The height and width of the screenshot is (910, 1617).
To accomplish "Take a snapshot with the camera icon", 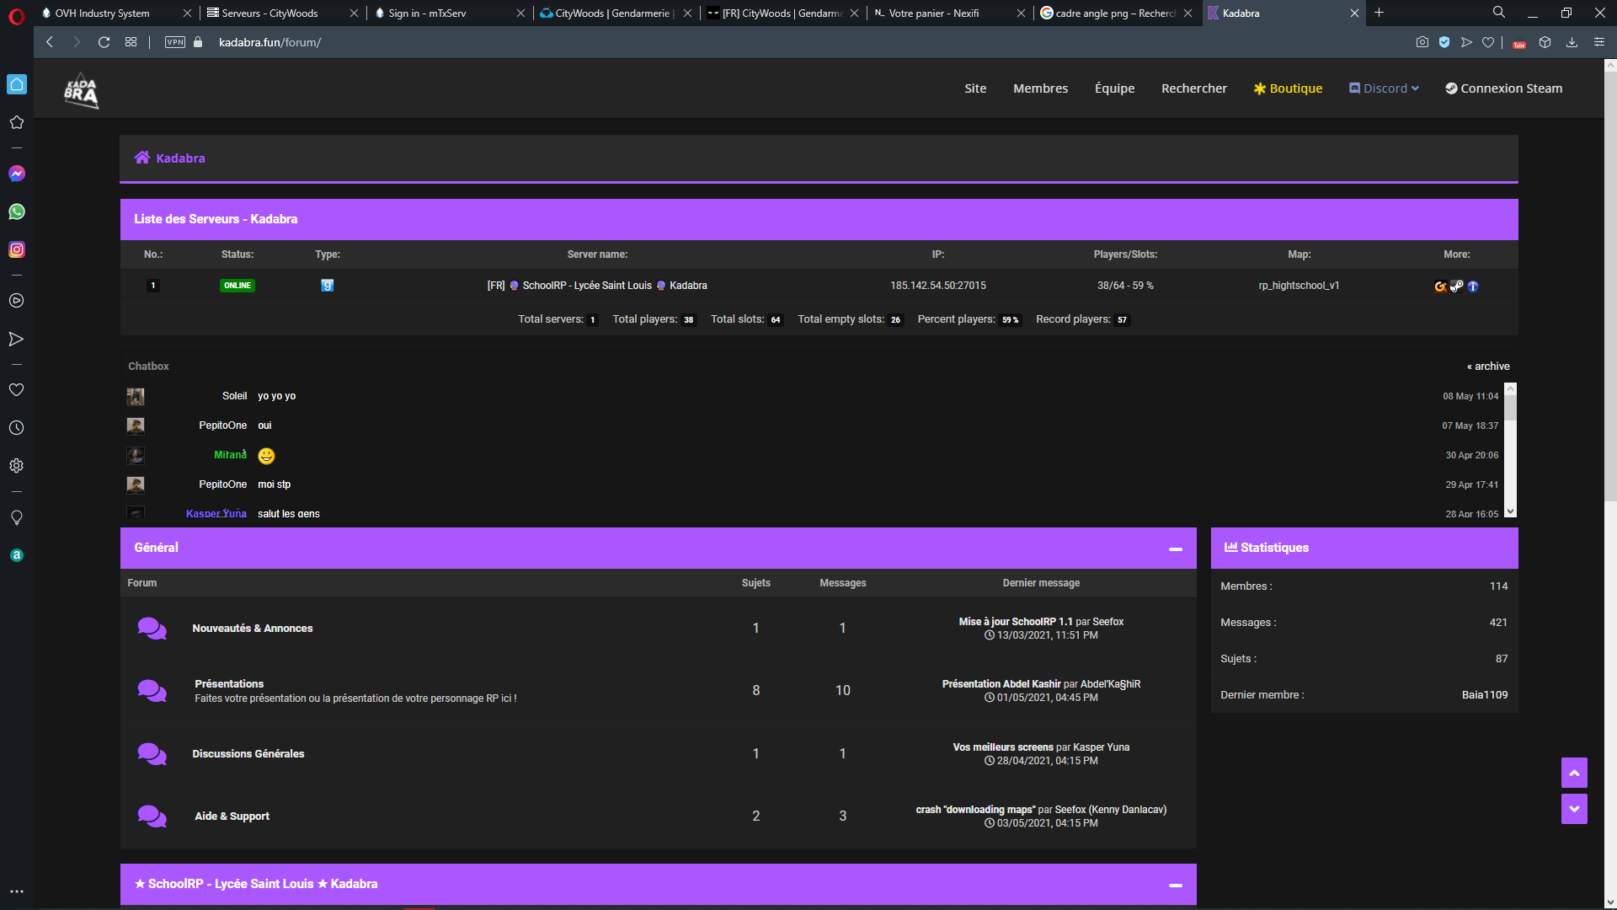I will pos(1422,42).
